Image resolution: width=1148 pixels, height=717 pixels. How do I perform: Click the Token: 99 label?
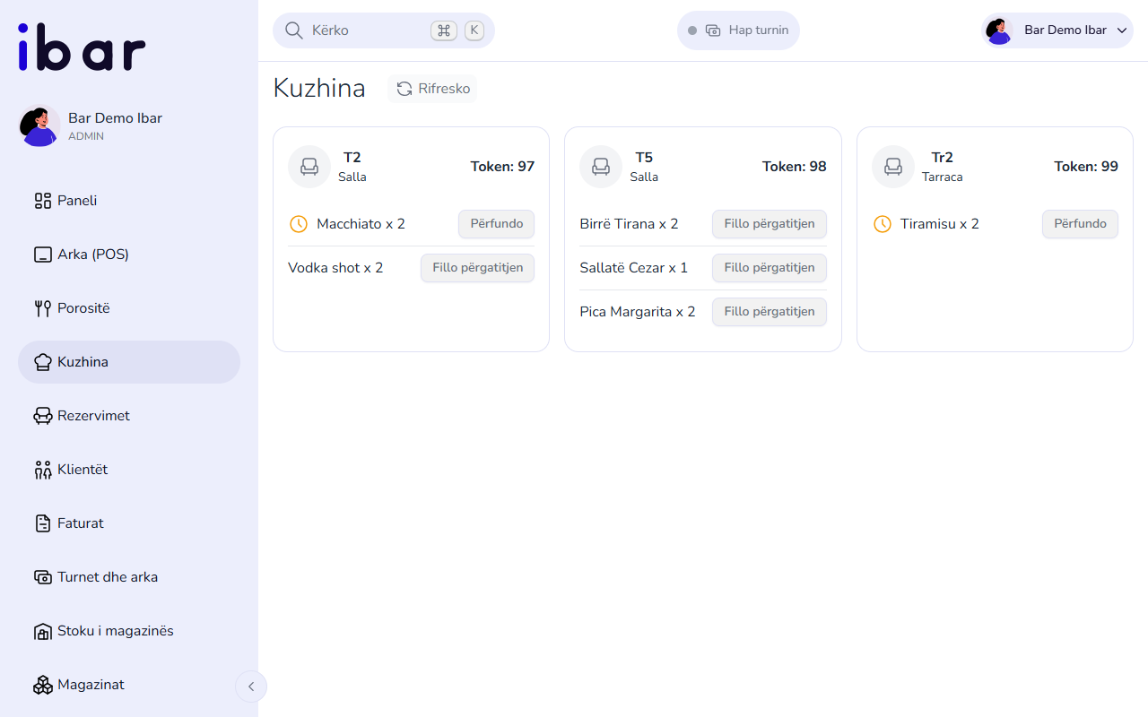coord(1086,167)
